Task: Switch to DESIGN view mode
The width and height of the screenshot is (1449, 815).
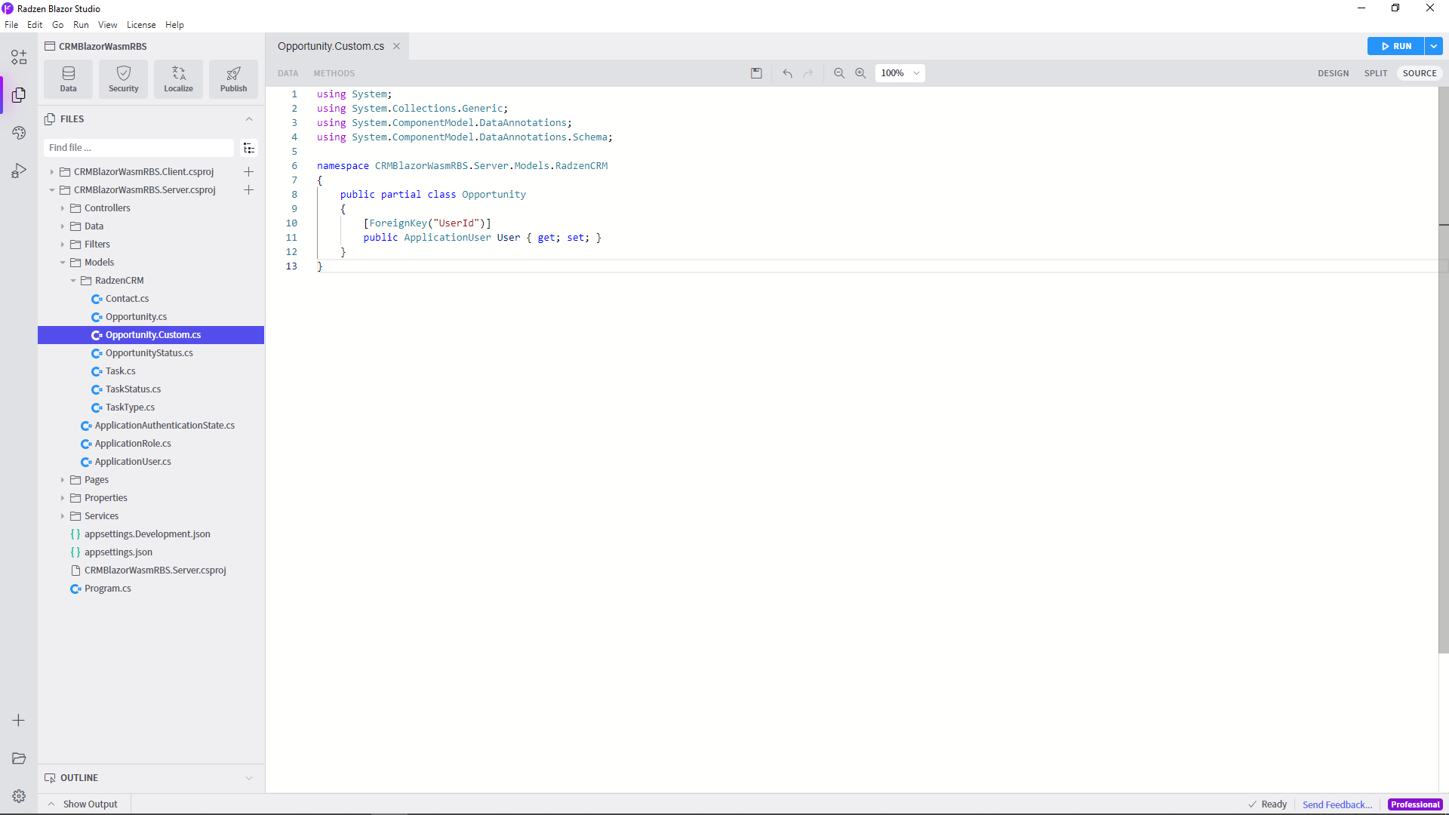Action: 1333,73
